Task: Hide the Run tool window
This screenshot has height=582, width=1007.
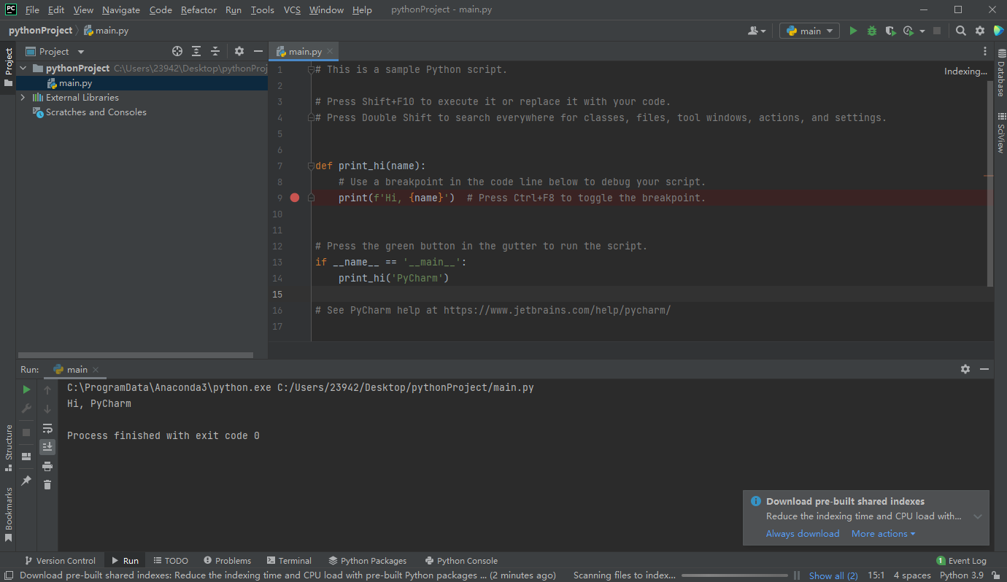Action: point(984,369)
